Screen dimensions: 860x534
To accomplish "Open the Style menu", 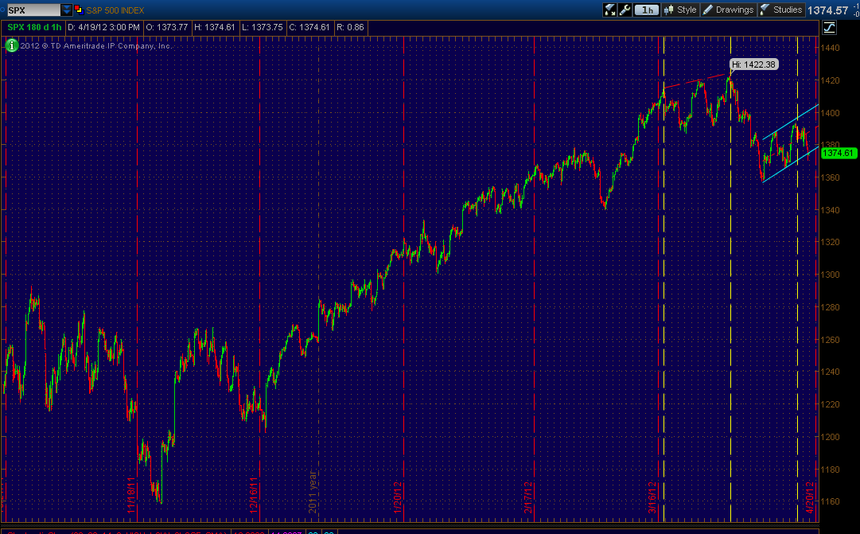I will (x=680, y=10).
